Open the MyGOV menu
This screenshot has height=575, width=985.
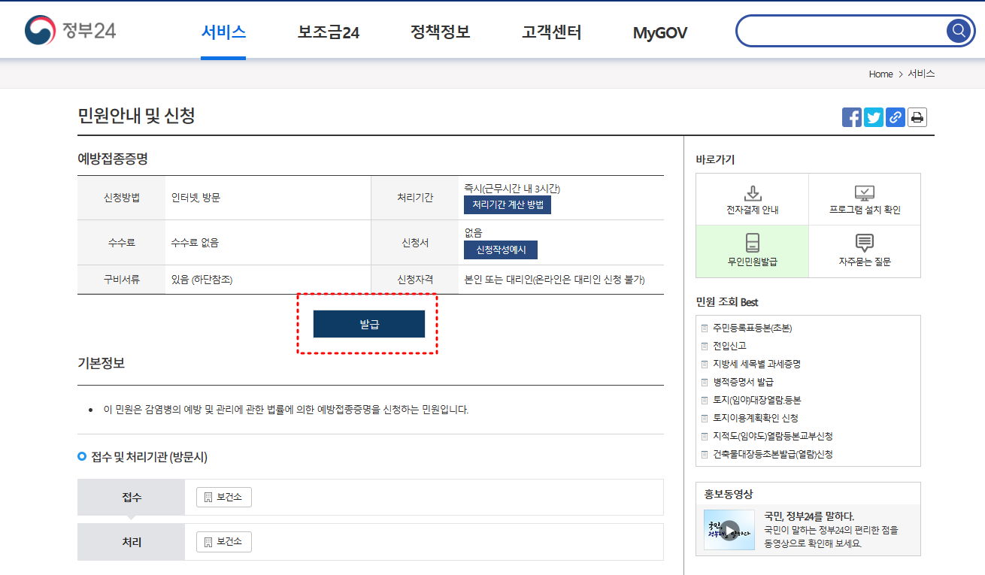(659, 32)
